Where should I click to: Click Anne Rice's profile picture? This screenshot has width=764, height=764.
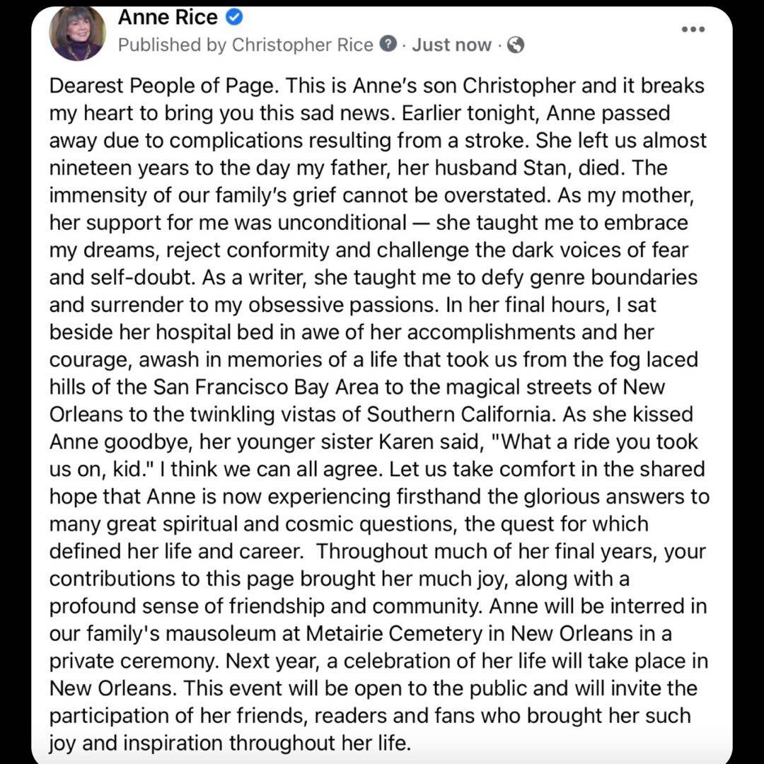77,33
